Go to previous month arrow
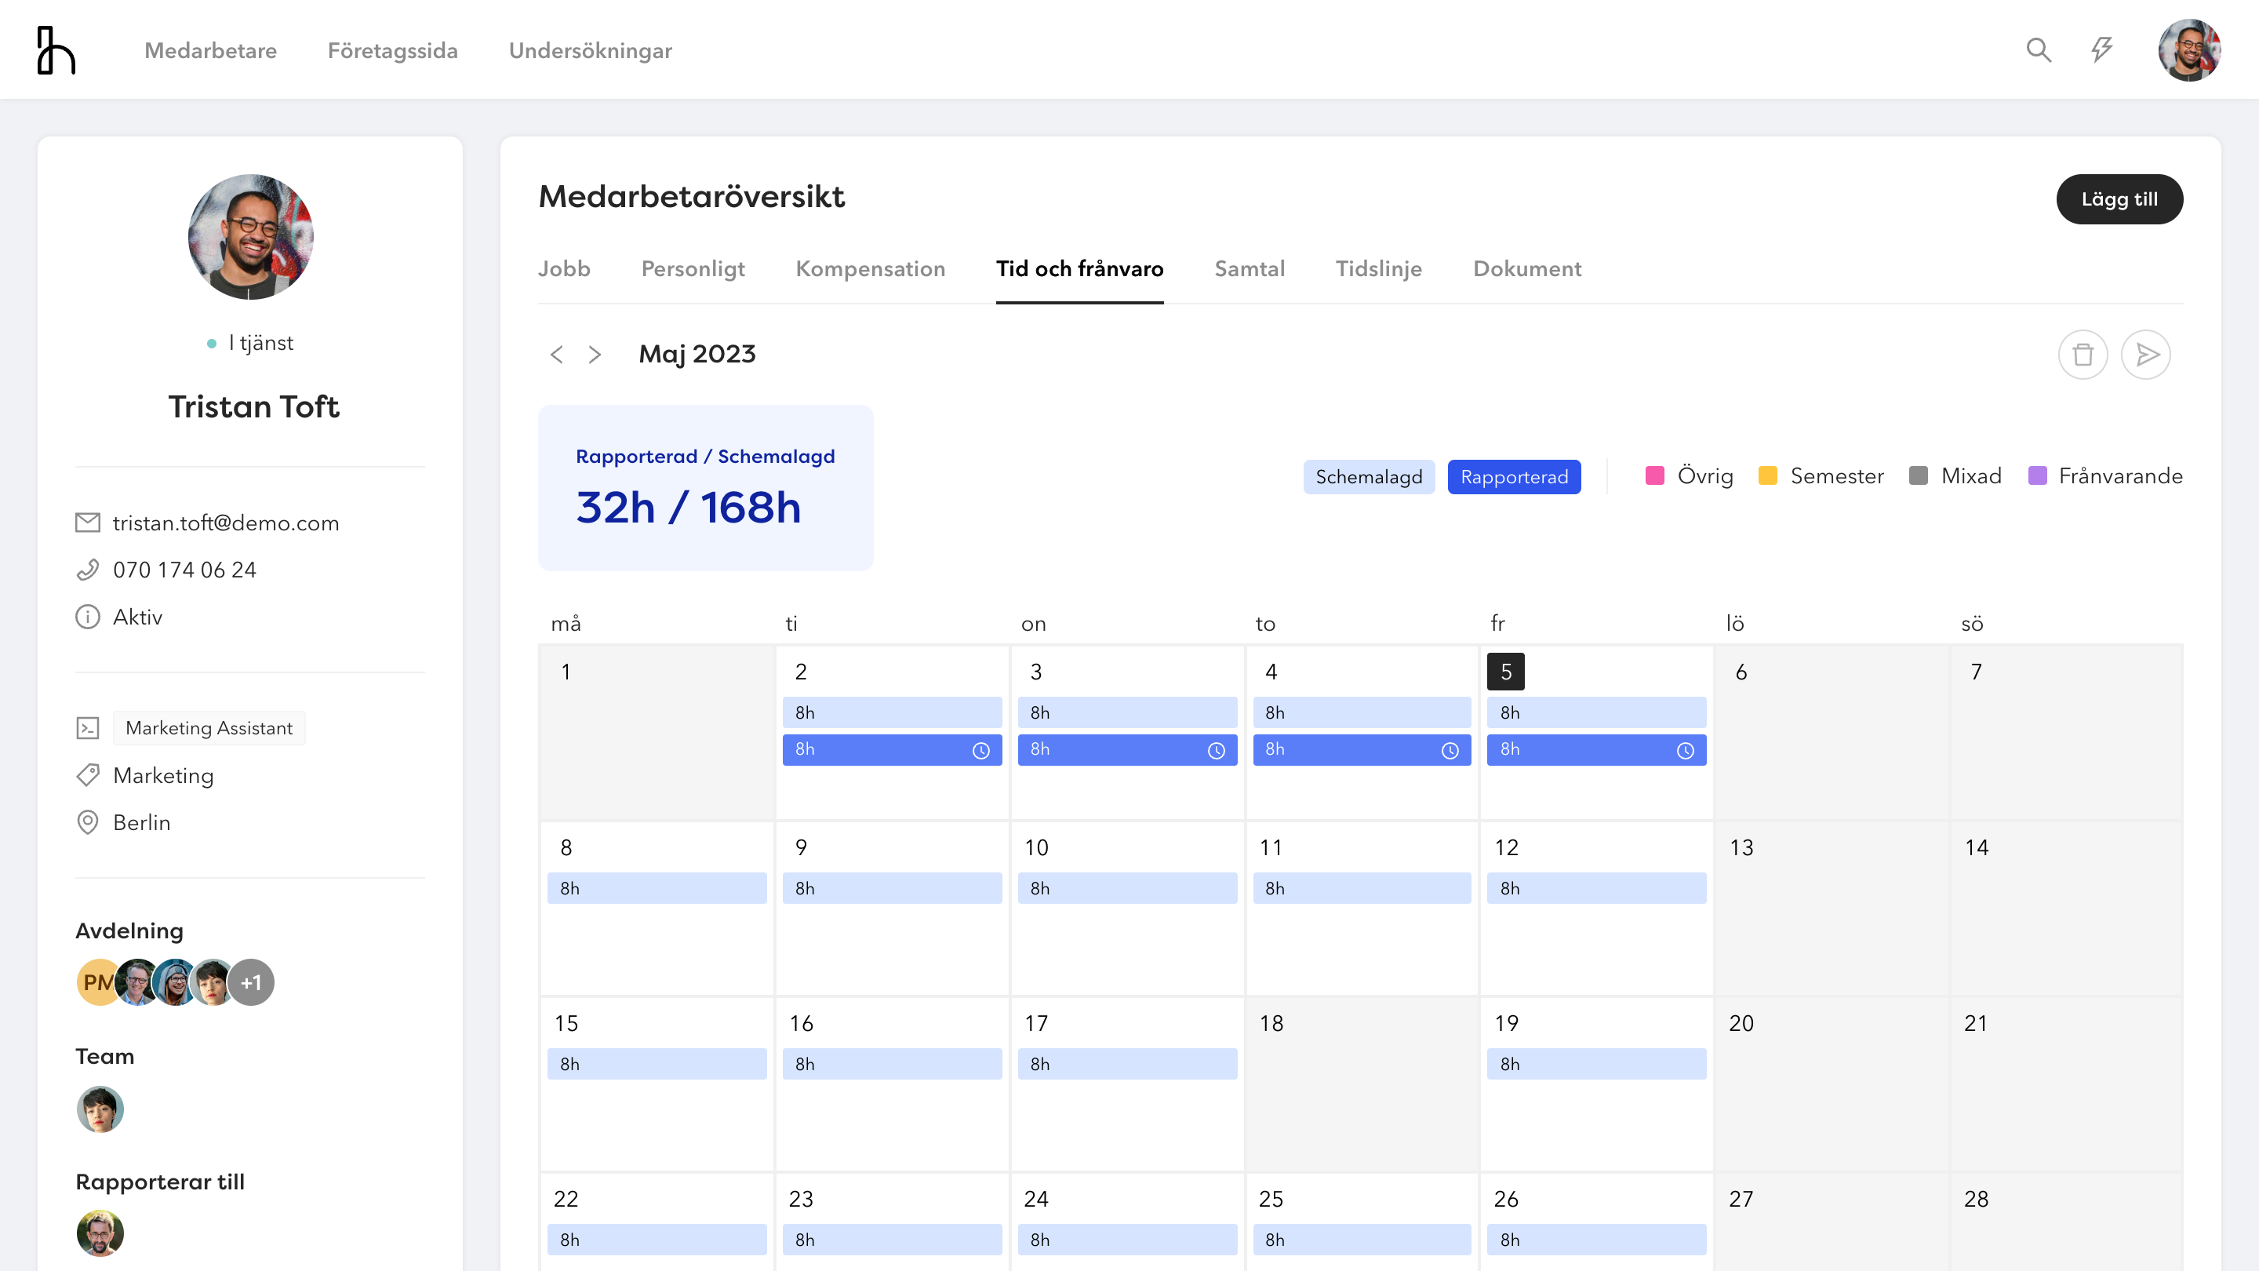2259x1271 pixels. pos(556,355)
